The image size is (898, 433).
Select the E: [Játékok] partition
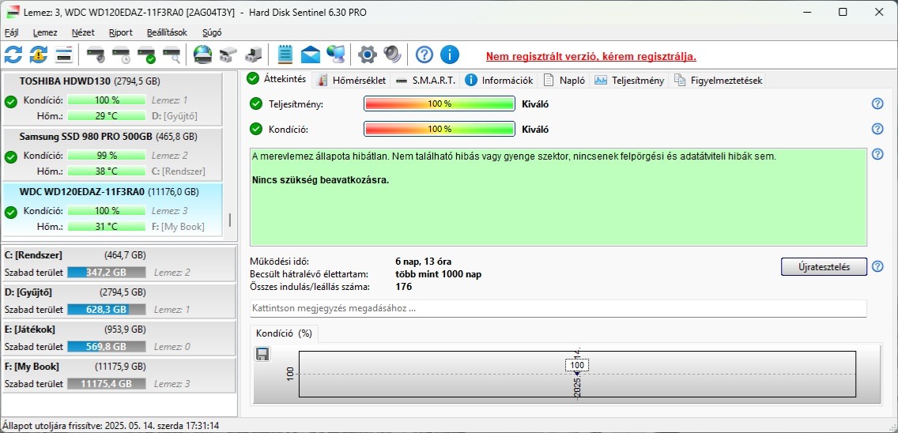tap(119, 338)
